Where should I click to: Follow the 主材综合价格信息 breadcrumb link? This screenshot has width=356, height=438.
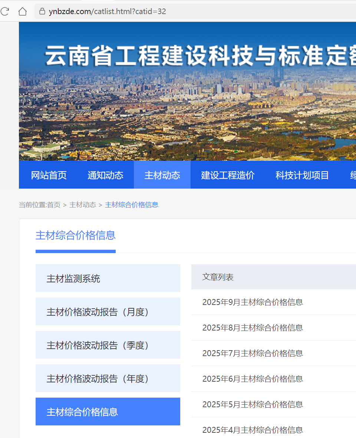point(132,205)
